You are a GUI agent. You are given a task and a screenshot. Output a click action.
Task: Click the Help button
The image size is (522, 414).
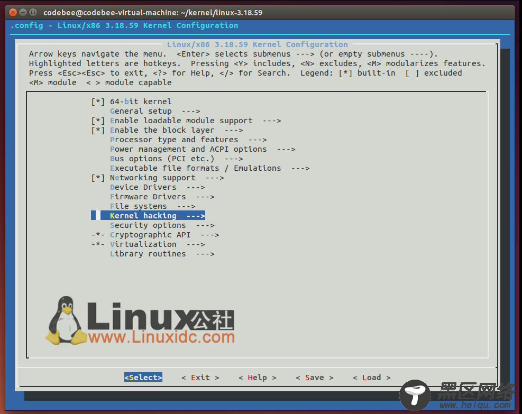(258, 378)
